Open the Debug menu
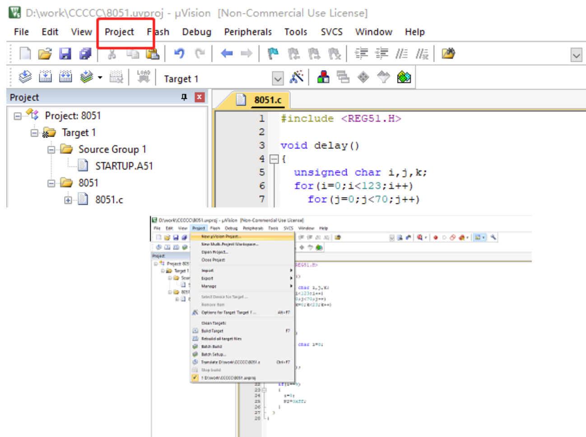 (196, 32)
